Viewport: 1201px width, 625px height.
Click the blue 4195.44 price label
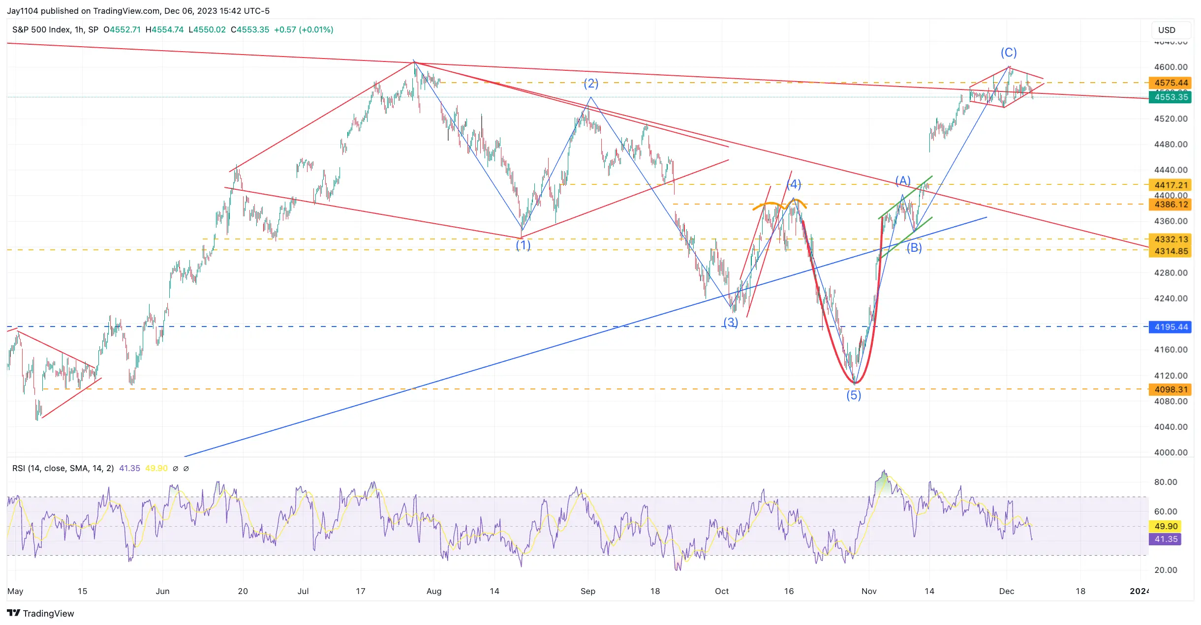coord(1170,327)
